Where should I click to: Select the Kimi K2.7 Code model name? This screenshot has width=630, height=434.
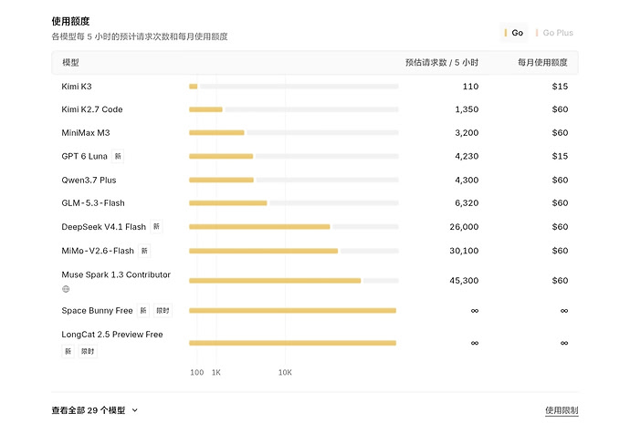[92, 109]
